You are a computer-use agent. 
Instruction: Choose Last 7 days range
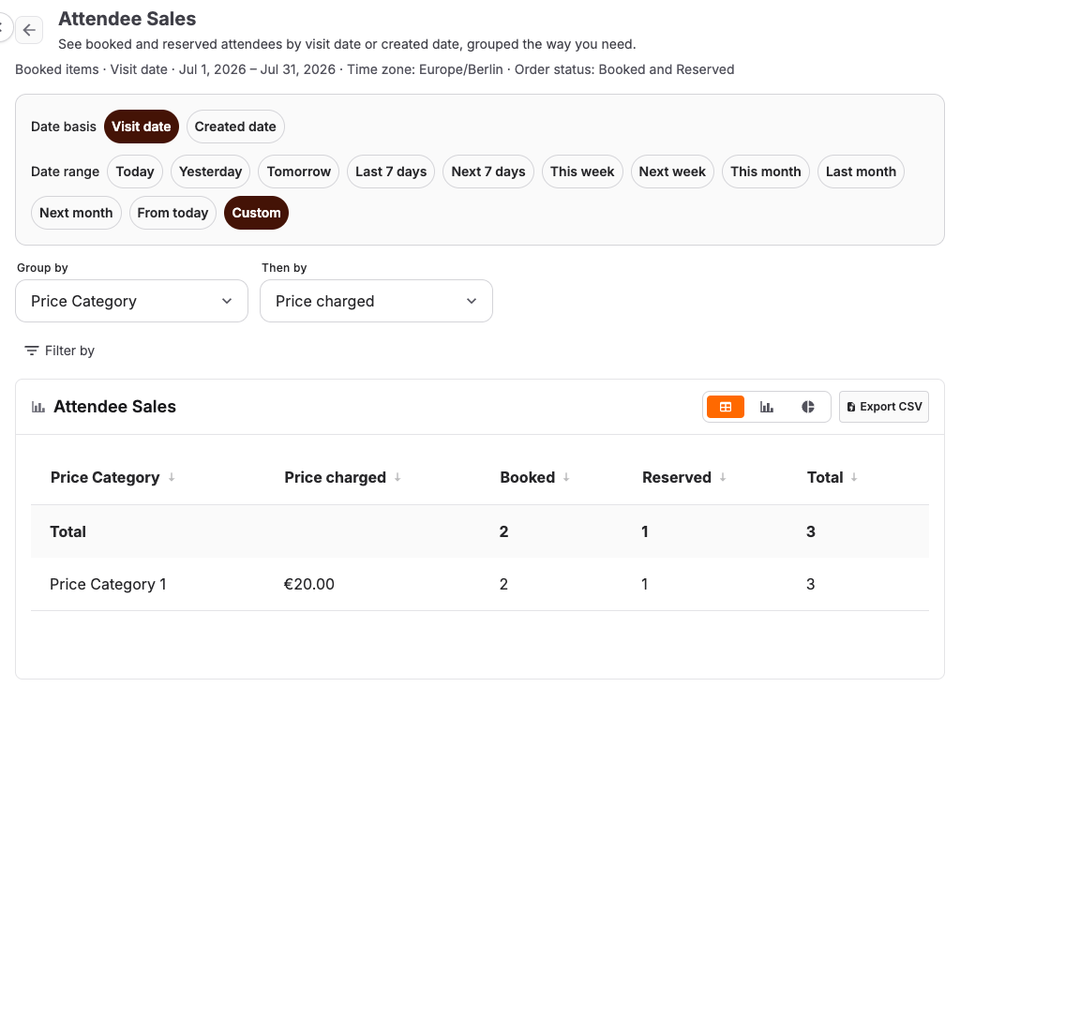(391, 172)
